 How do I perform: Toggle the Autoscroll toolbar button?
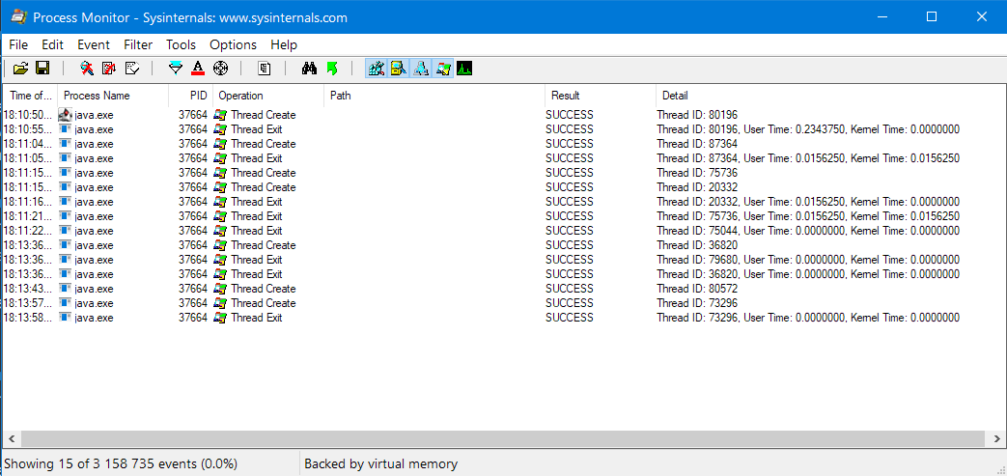(x=109, y=69)
